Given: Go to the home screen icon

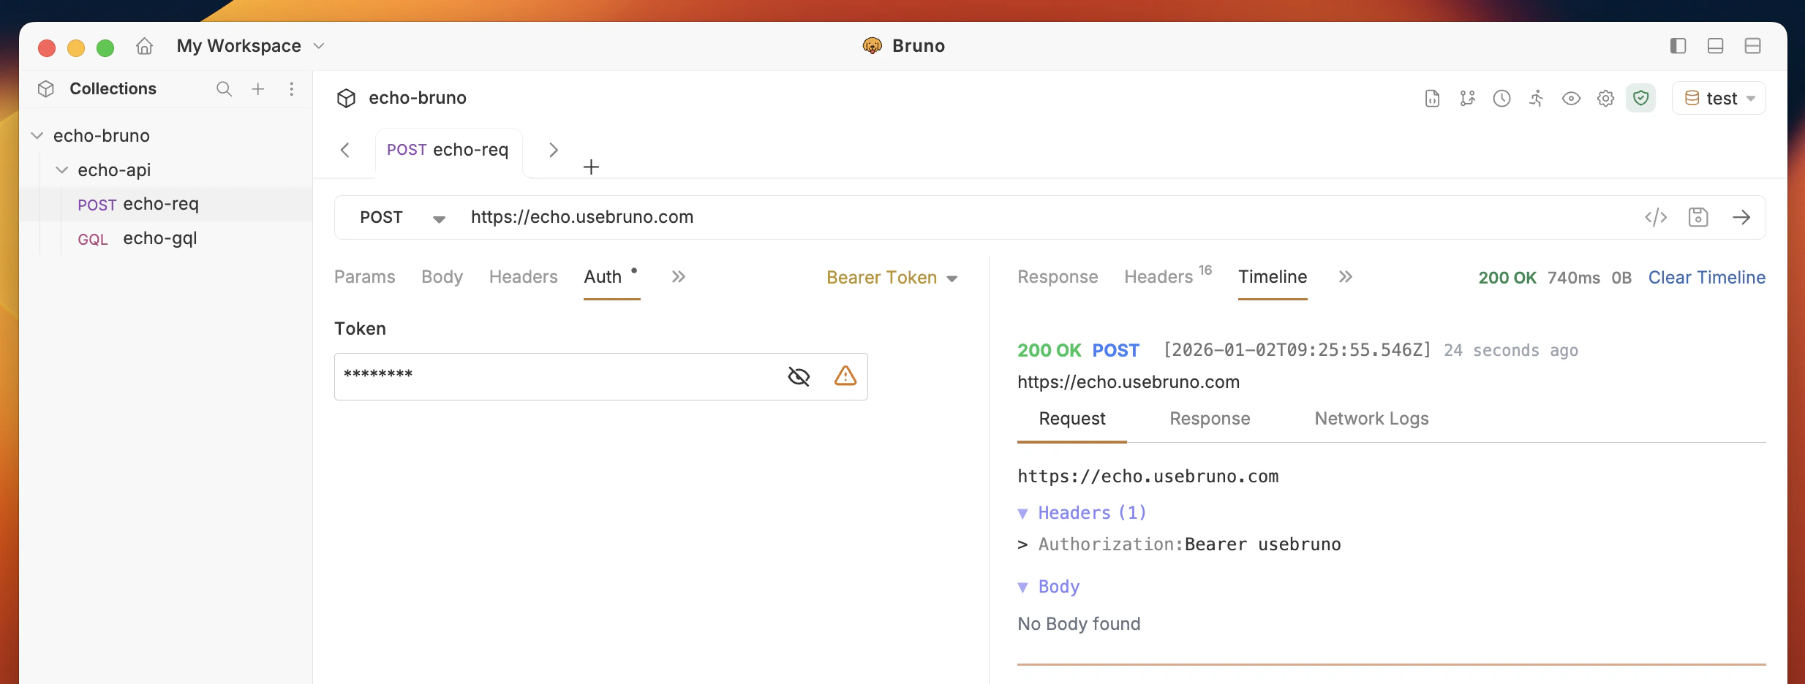Looking at the screenshot, I should 145,46.
